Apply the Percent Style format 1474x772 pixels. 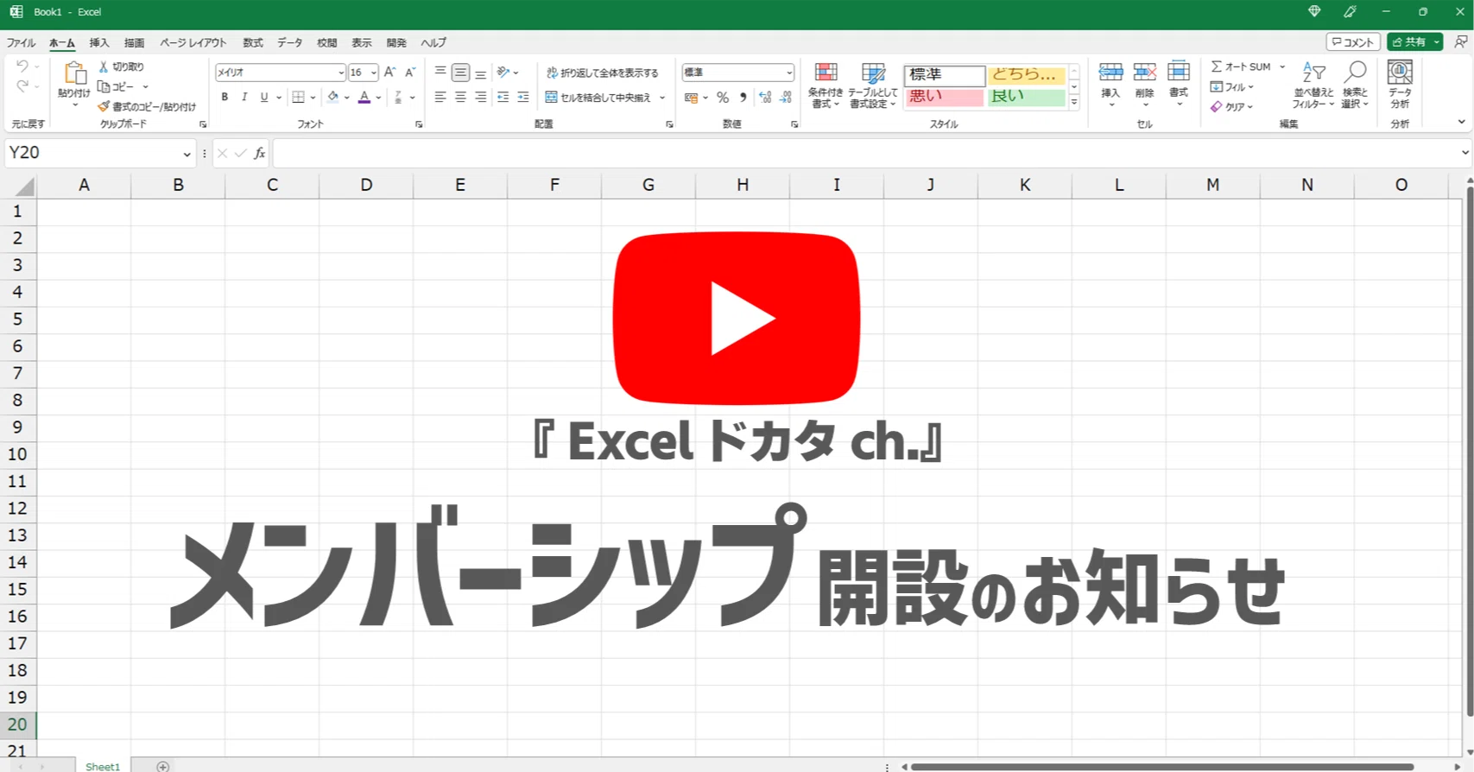tap(723, 98)
